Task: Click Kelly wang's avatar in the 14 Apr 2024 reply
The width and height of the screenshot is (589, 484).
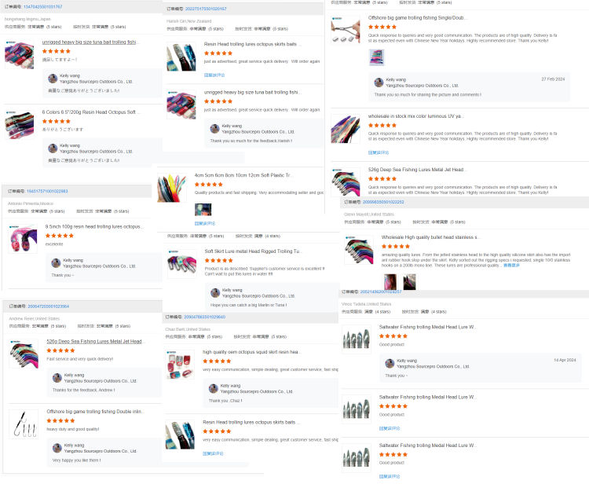Action: (390, 363)
